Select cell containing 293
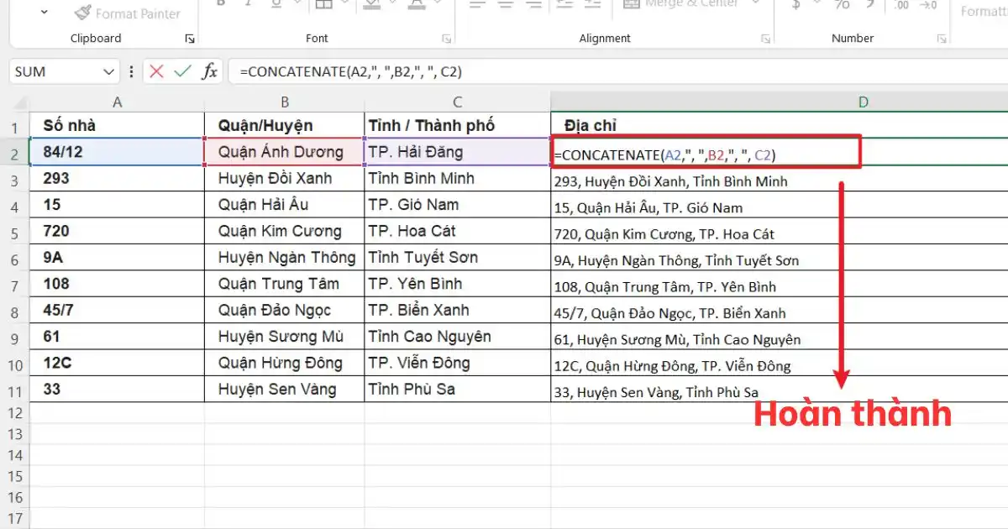Screen dimensions: 1008x529 pyautogui.click(x=117, y=179)
